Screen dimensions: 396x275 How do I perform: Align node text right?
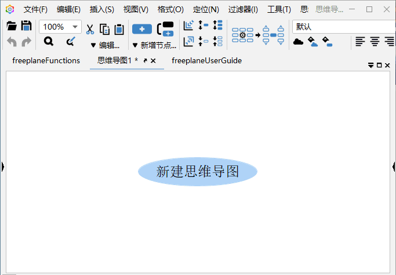pyautogui.click(x=390, y=41)
